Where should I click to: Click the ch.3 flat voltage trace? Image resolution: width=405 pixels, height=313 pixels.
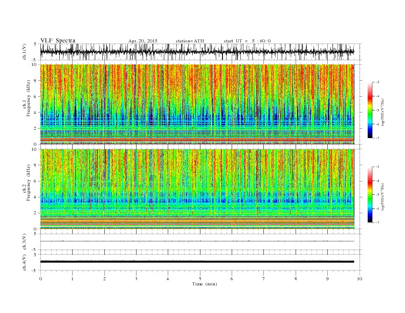coord(197,241)
